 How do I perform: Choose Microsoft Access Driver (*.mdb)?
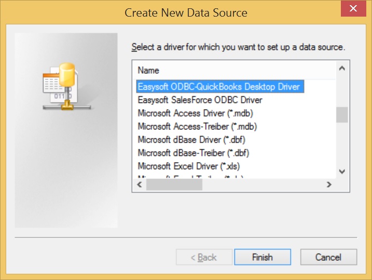[x=196, y=113]
